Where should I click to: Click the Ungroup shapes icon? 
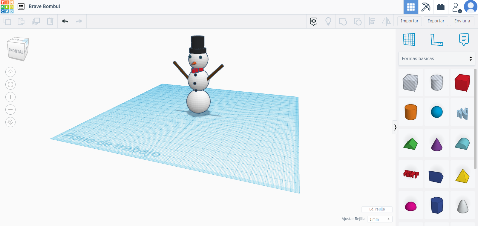[x=358, y=21]
